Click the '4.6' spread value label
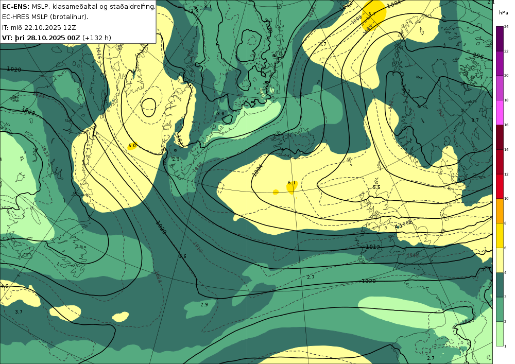The width and height of the screenshot is (515, 364). click(x=5, y=286)
